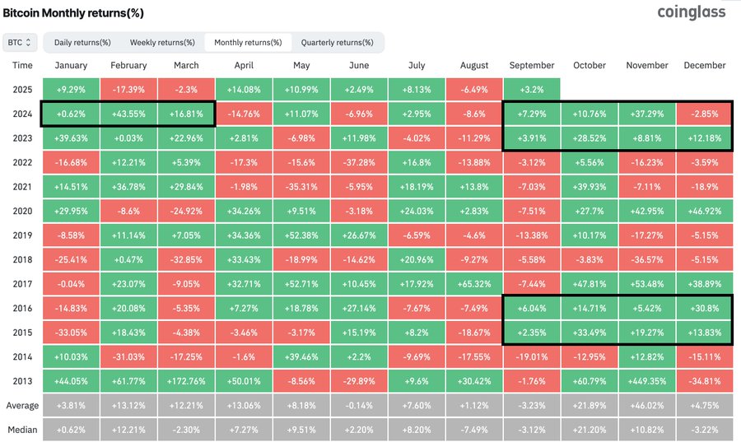Select the Monthly returns(%) tab
Viewport: 741px width, 447px height.
248,42
